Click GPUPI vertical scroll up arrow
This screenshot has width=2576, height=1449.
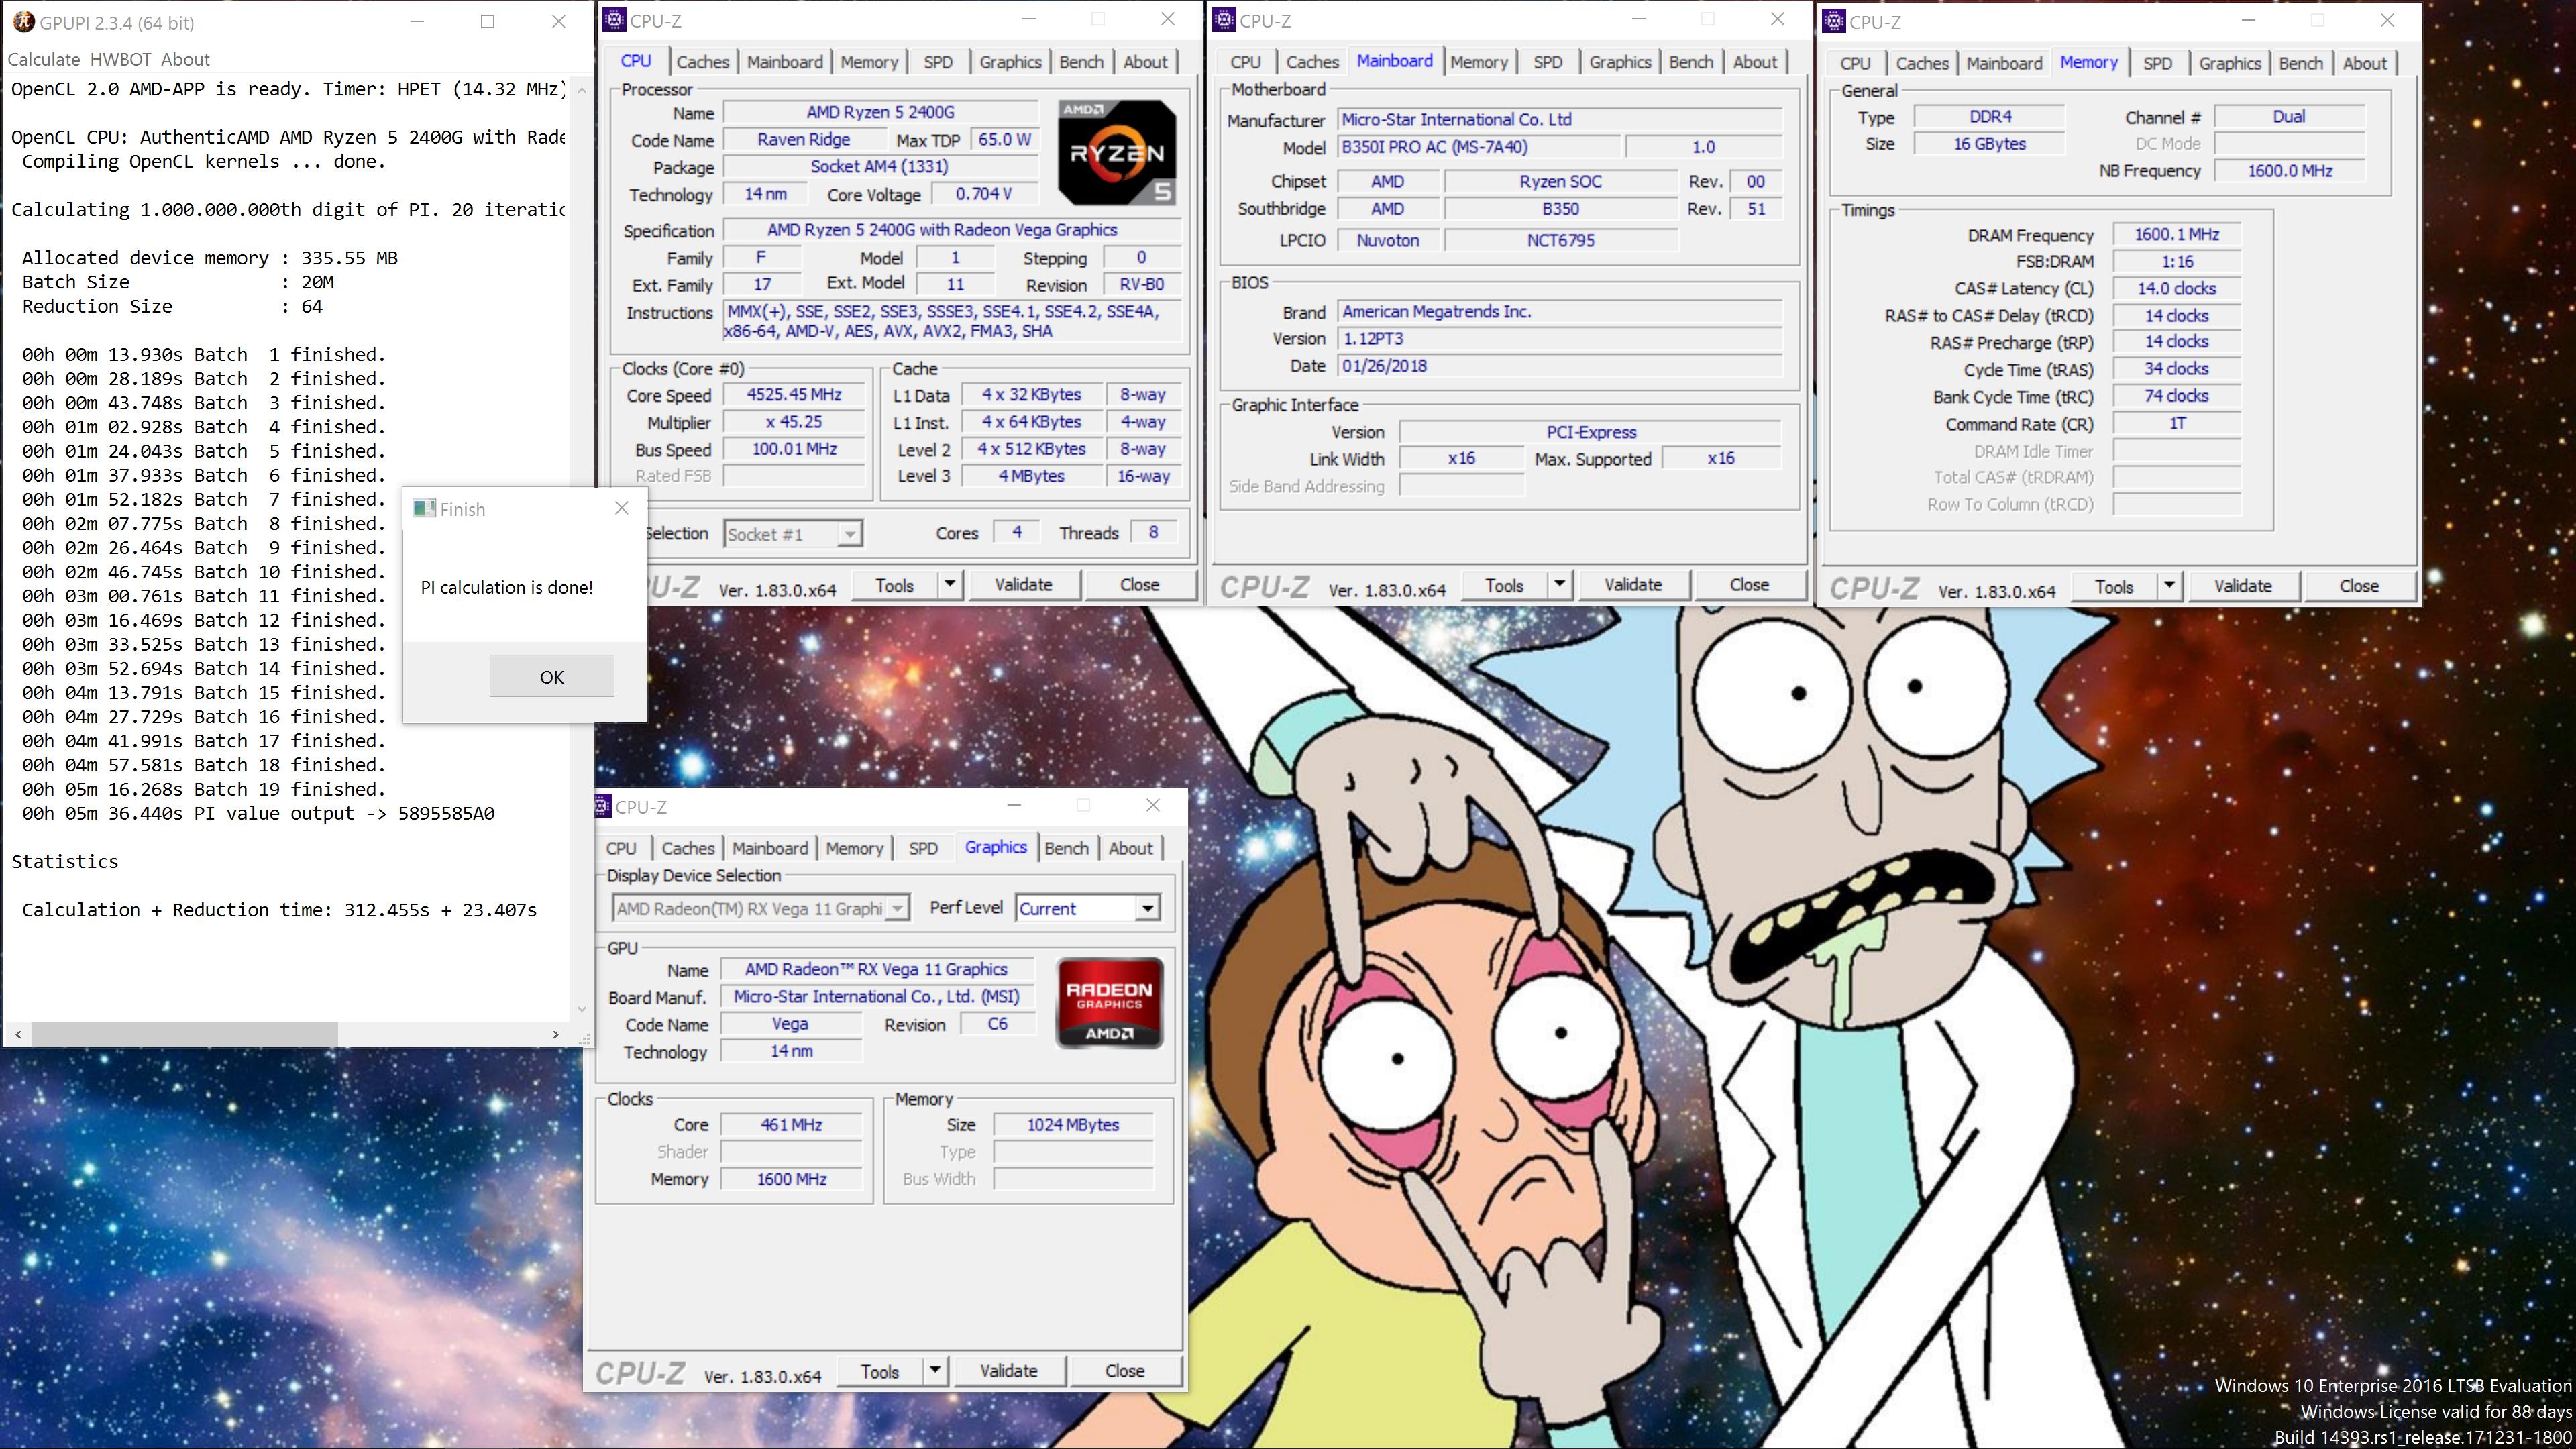pos(582,90)
